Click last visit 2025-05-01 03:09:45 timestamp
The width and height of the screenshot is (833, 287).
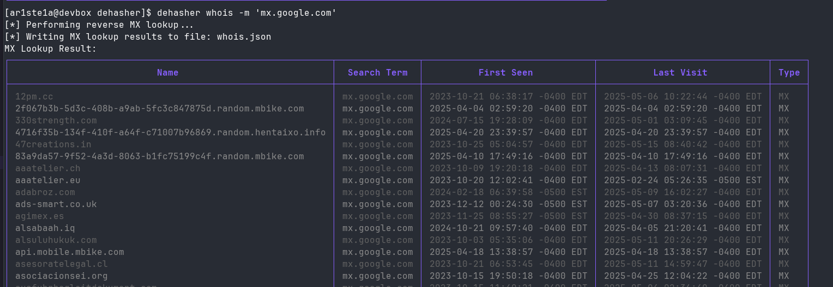tap(683, 121)
